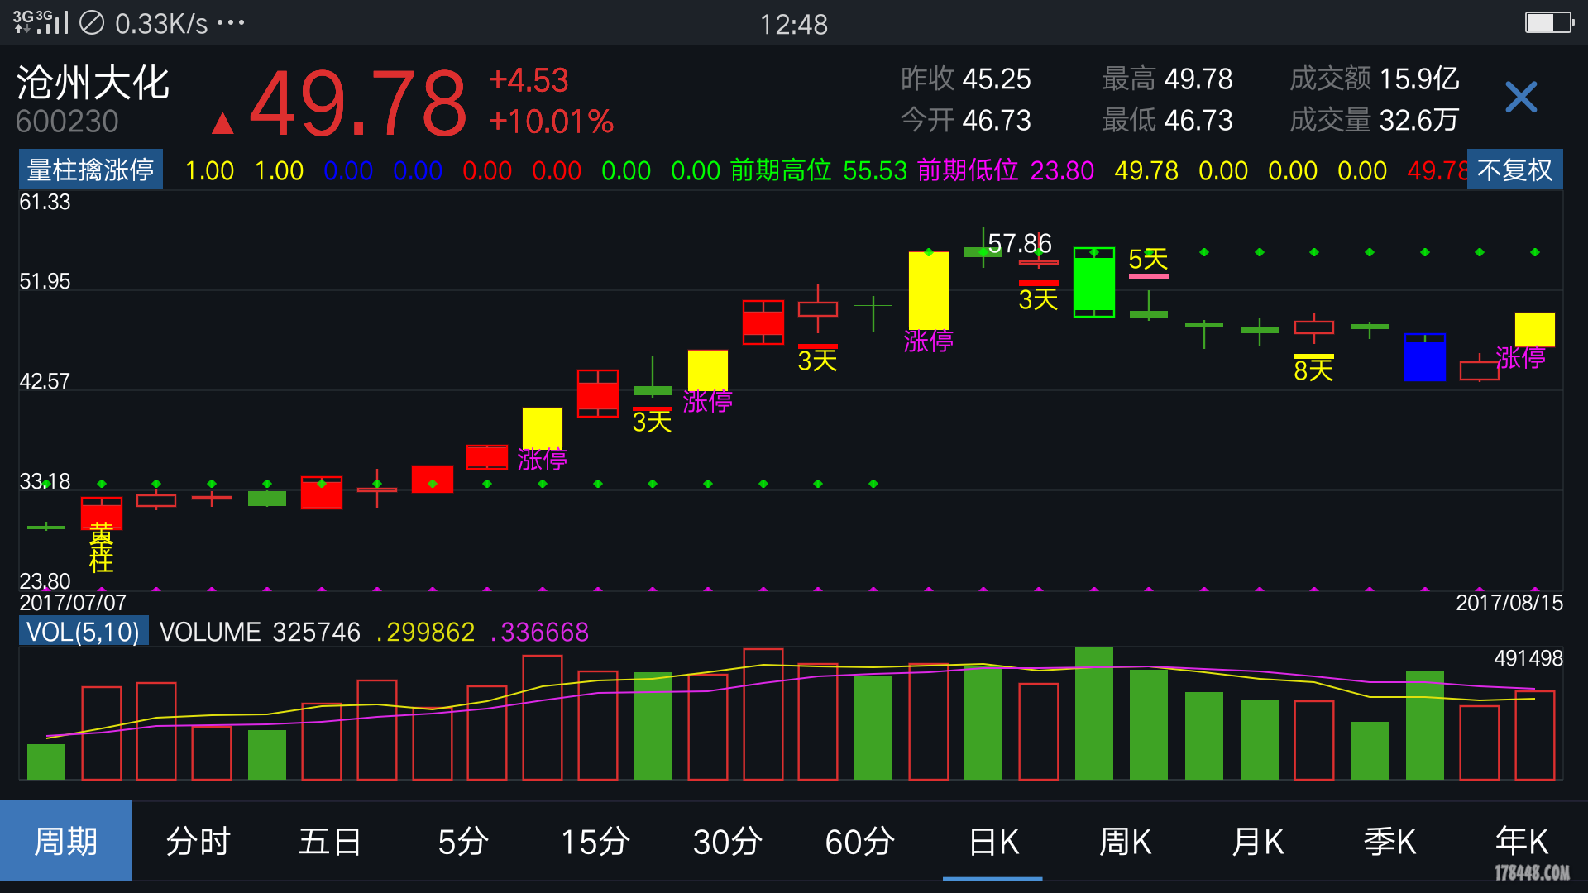Select the 五日 five-day tab
Viewport: 1588px width, 893px height.
point(331,841)
